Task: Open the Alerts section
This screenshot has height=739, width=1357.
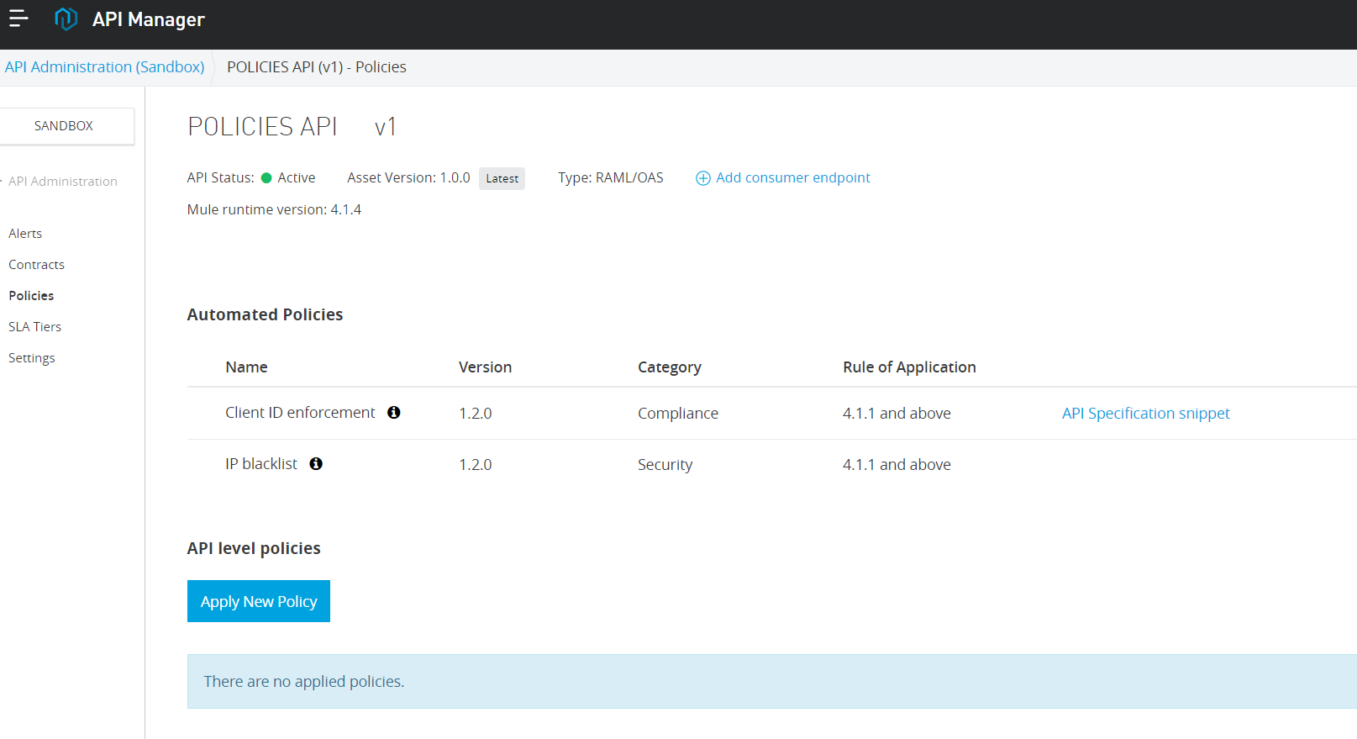Action: point(25,234)
